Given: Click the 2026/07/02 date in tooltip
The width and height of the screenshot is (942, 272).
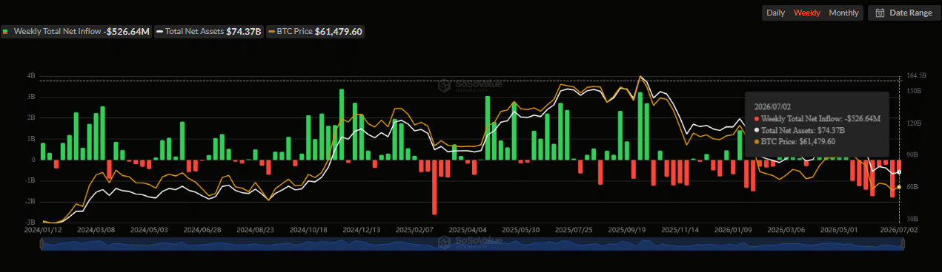Looking at the screenshot, I should pos(772,106).
